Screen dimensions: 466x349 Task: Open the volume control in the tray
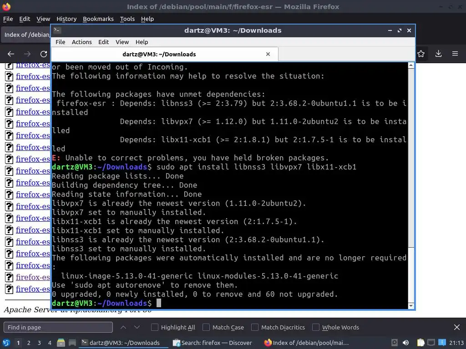click(x=405, y=343)
